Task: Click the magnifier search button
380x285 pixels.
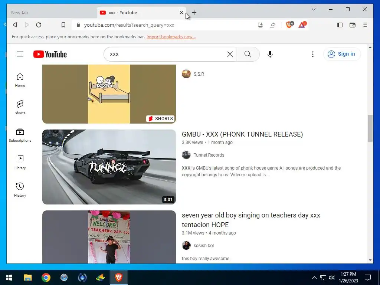Action: pos(248,54)
